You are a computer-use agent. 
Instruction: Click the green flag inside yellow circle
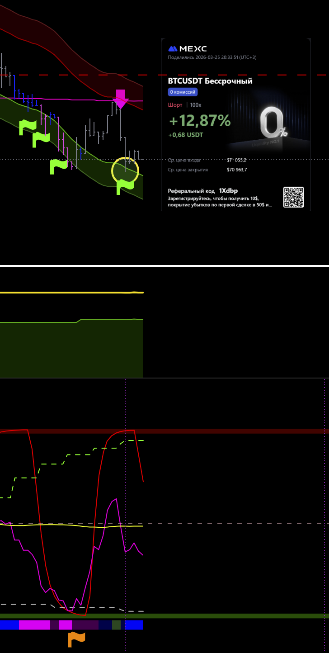coord(125,186)
